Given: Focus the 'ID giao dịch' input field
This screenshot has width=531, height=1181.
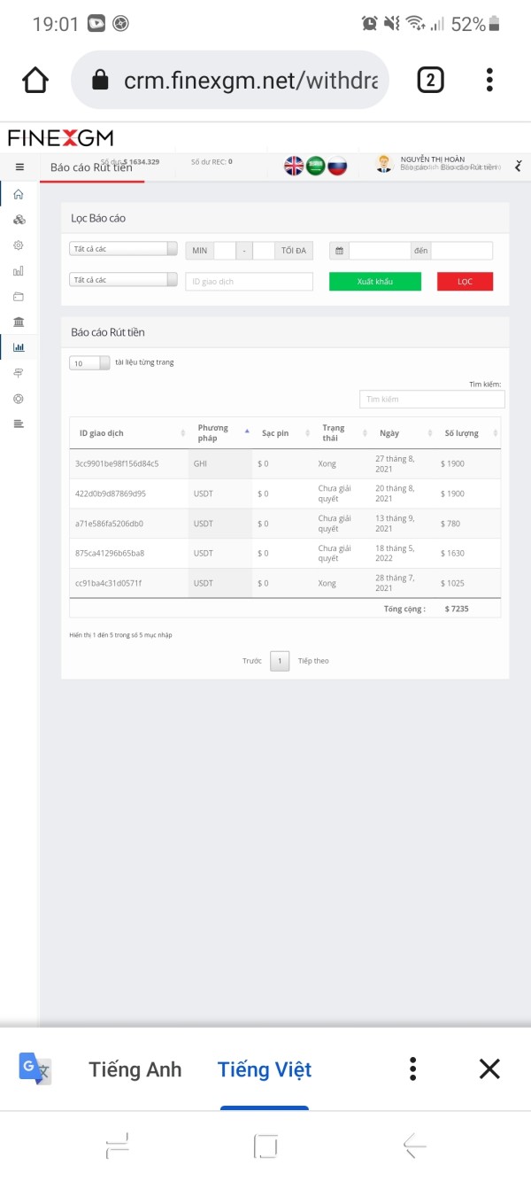Looking at the screenshot, I should (x=249, y=281).
